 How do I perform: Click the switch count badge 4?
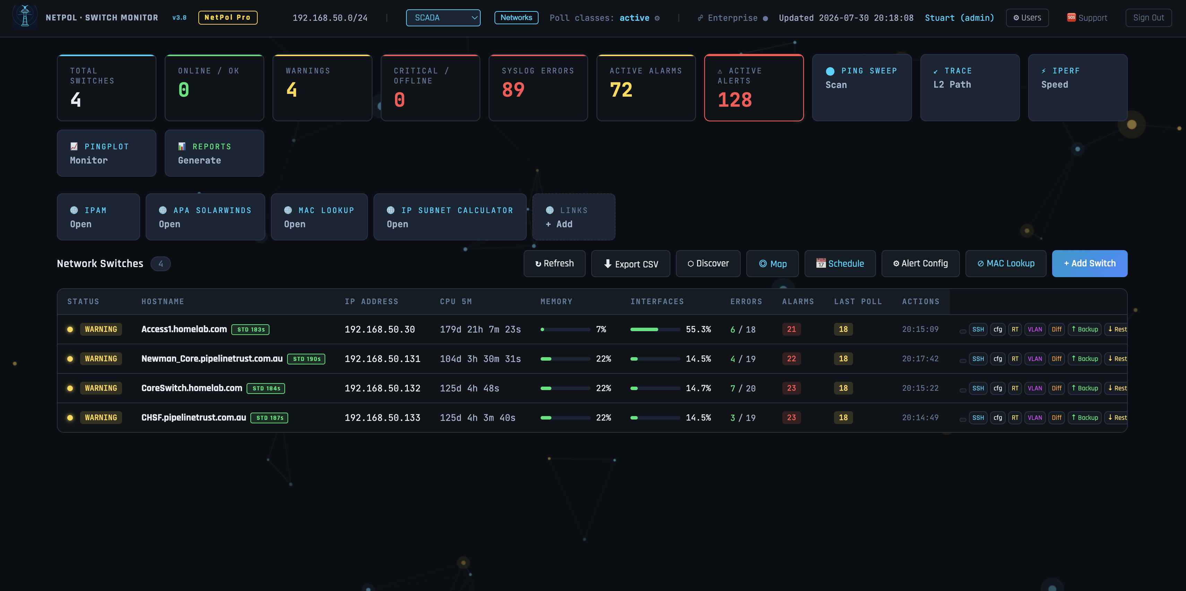pos(161,264)
